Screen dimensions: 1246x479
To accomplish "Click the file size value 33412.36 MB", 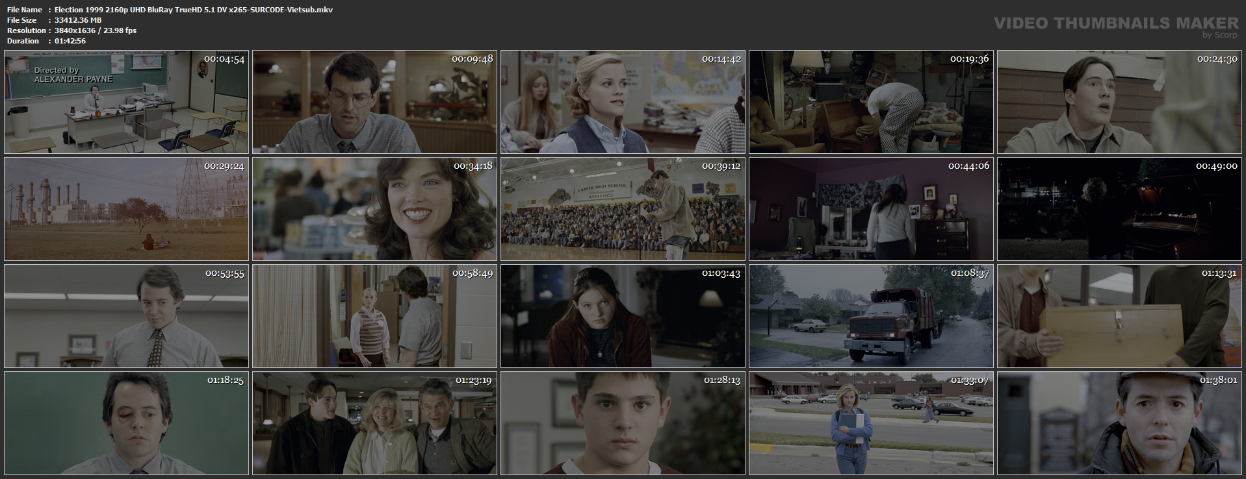I will (x=78, y=20).
